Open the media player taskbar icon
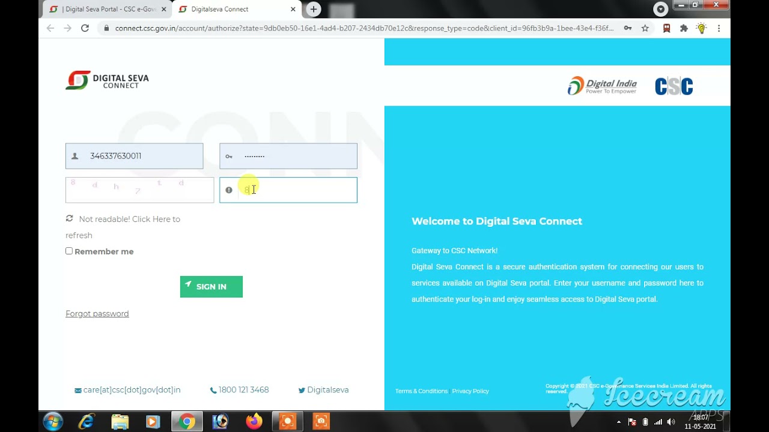The image size is (769, 432). pos(153,421)
